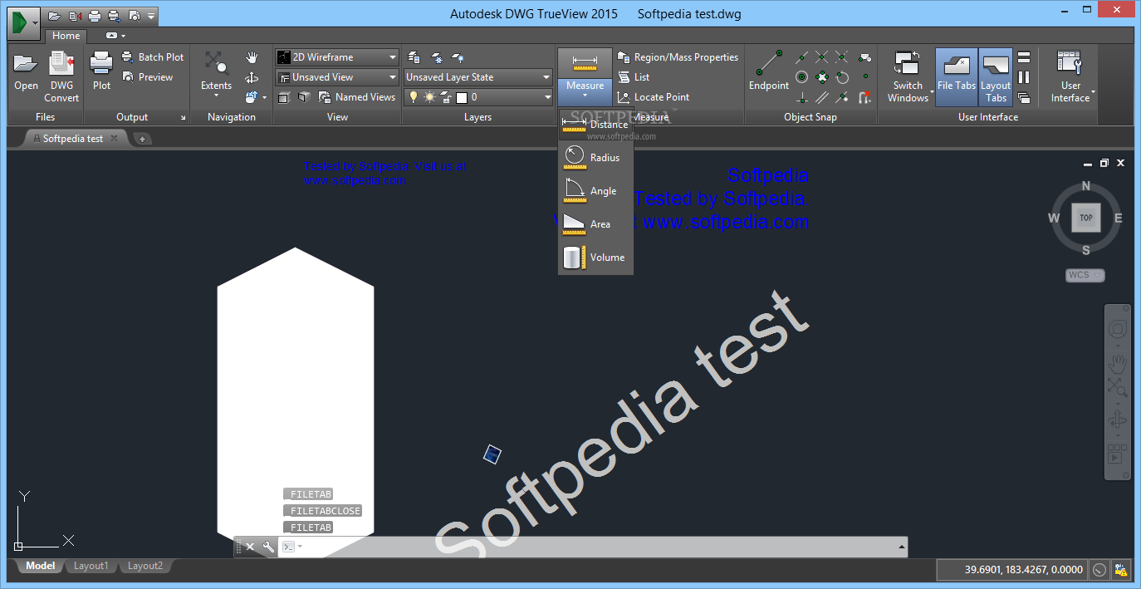Click TOP face on the ViewCube
The image size is (1141, 589).
[x=1085, y=218]
